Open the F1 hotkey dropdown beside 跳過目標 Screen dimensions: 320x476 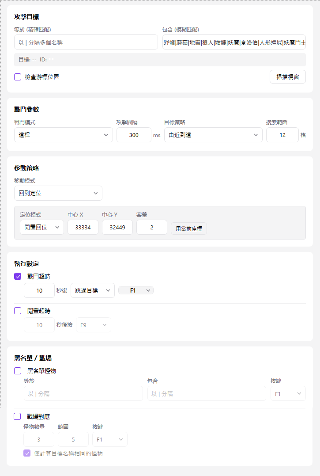coord(136,290)
